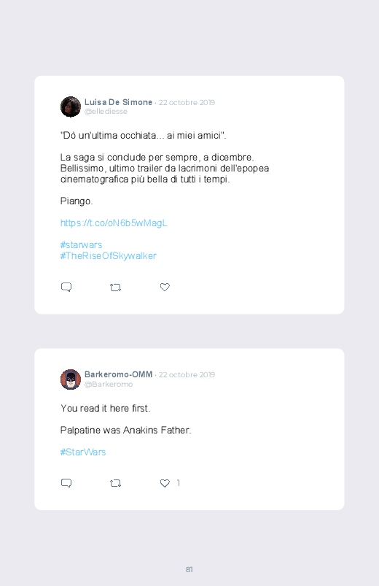This screenshot has width=379, height=586.
Task: Open the #TheRiseOfSkywalker hashtag
Action: (109, 256)
